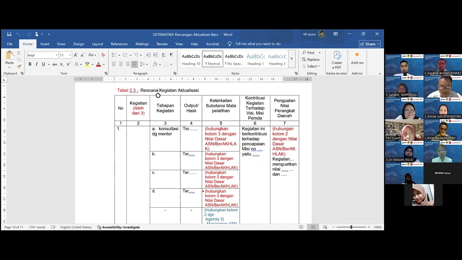This screenshot has height=260, width=462.
Task: Expand the bullet list style dropdown arrow
Action: (118, 55)
